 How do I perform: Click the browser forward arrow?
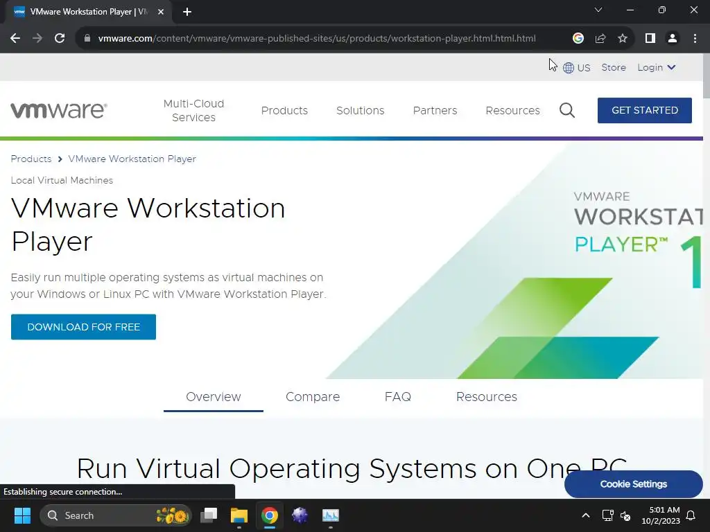(x=37, y=39)
